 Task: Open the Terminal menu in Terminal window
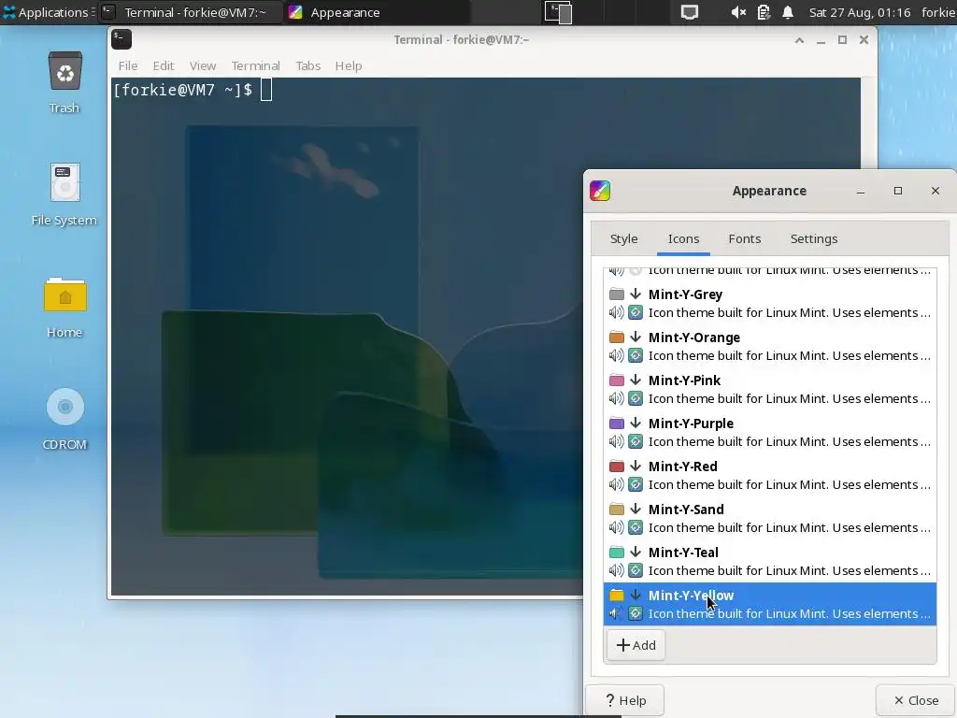click(255, 65)
